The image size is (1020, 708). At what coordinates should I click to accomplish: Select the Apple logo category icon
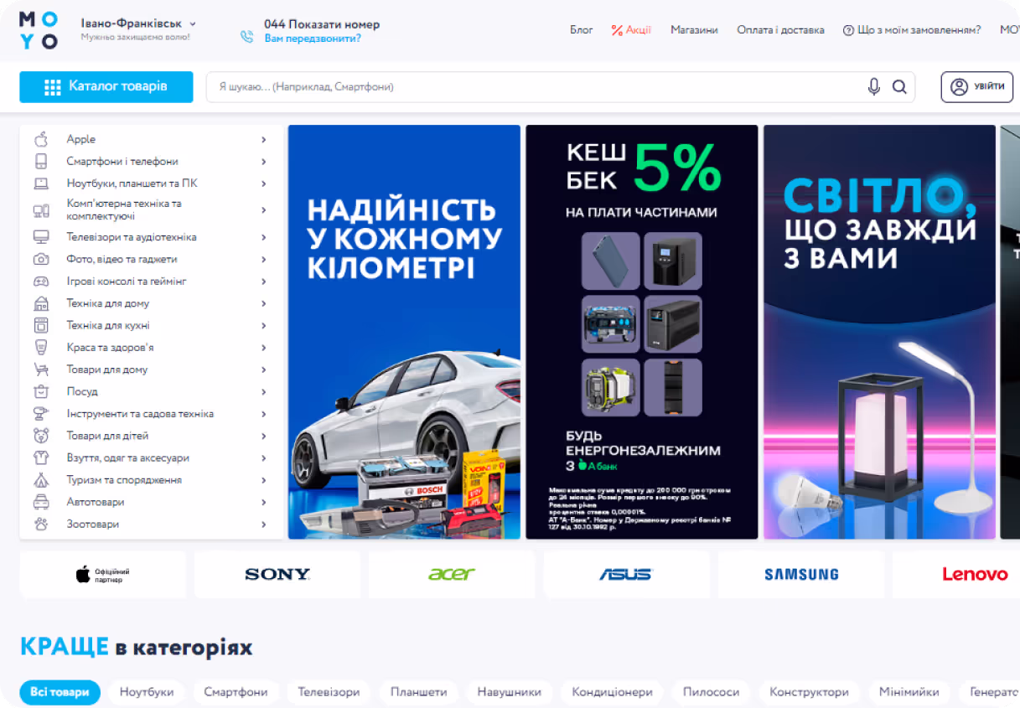pyautogui.click(x=41, y=139)
